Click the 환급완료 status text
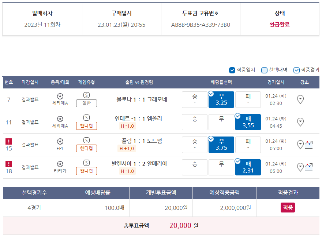 (x=280, y=25)
